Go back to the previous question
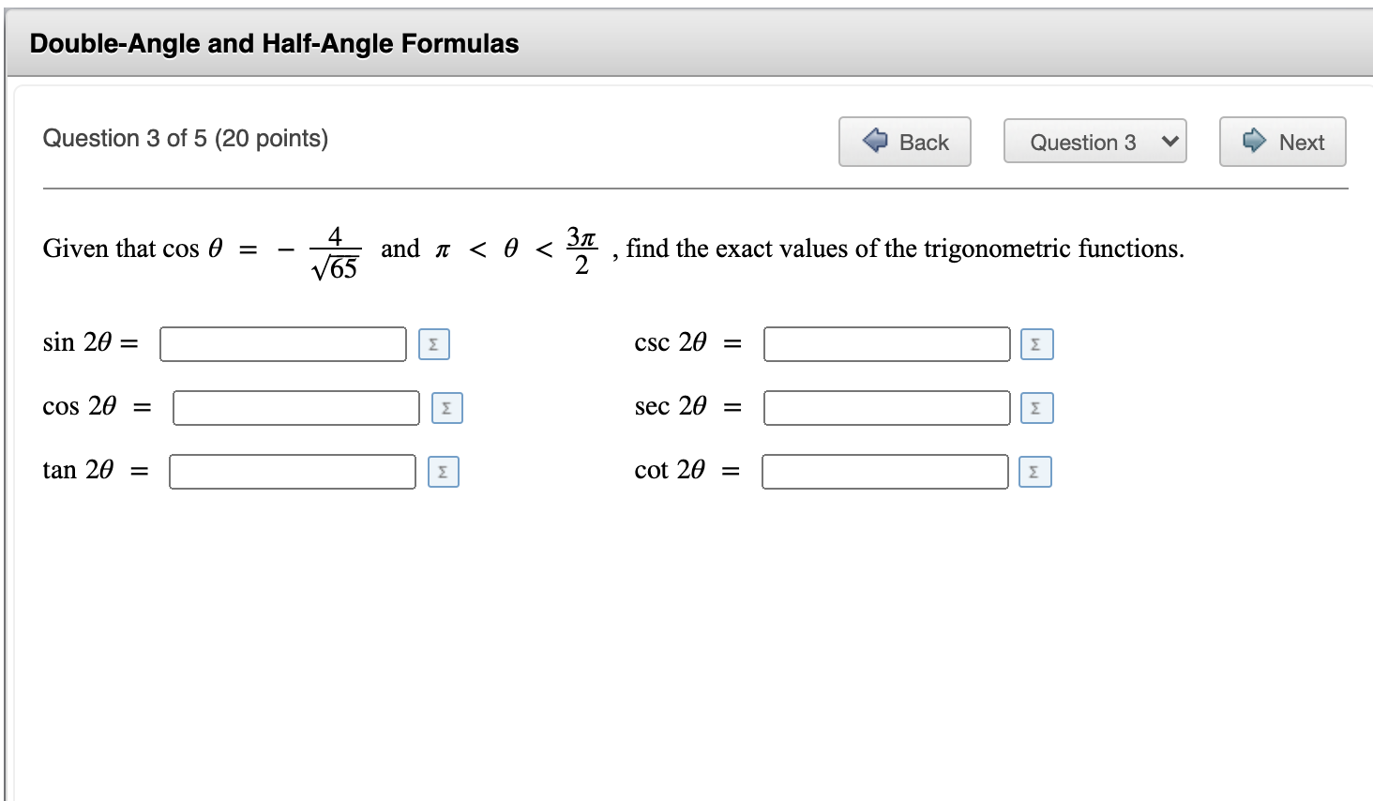The image size is (1373, 801). click(x=905, y=141)
